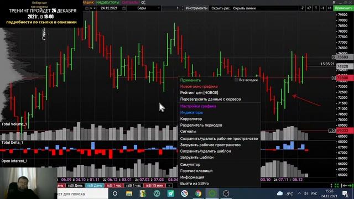Select 'Перезагрузить данные с сервера'
The width and height of the screenshot is (354, 199).
tap(210, 99)
